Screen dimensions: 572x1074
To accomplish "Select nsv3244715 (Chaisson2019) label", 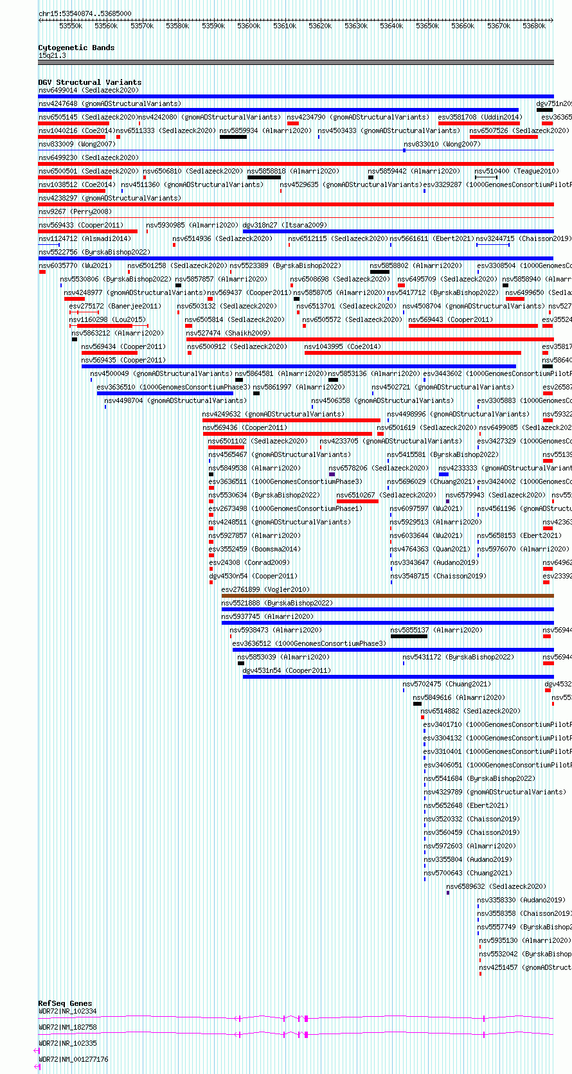I will (523, 238).
